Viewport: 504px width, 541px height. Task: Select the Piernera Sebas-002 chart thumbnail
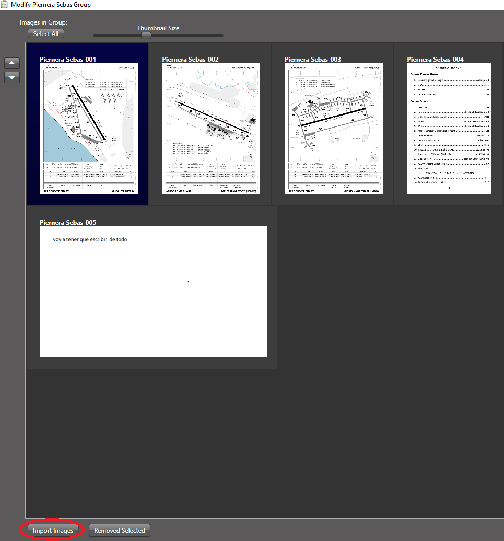point(211,129)
